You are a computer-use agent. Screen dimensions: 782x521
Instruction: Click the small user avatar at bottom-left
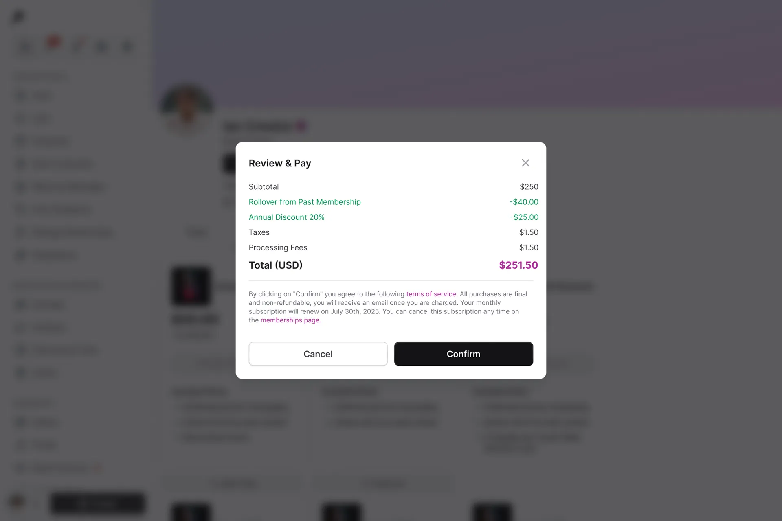pos(17,502)
